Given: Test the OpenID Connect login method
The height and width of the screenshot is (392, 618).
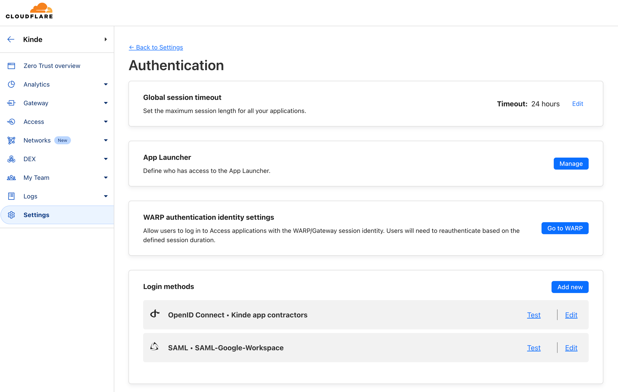Looking at the screenshot, I should coord(534,315).
